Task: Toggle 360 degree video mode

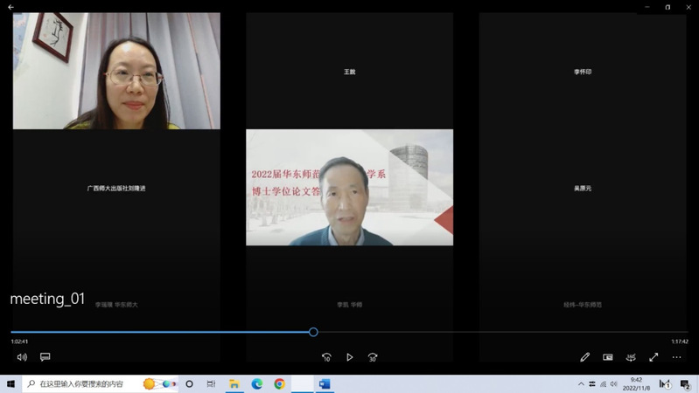Action: tap(631, 357)
